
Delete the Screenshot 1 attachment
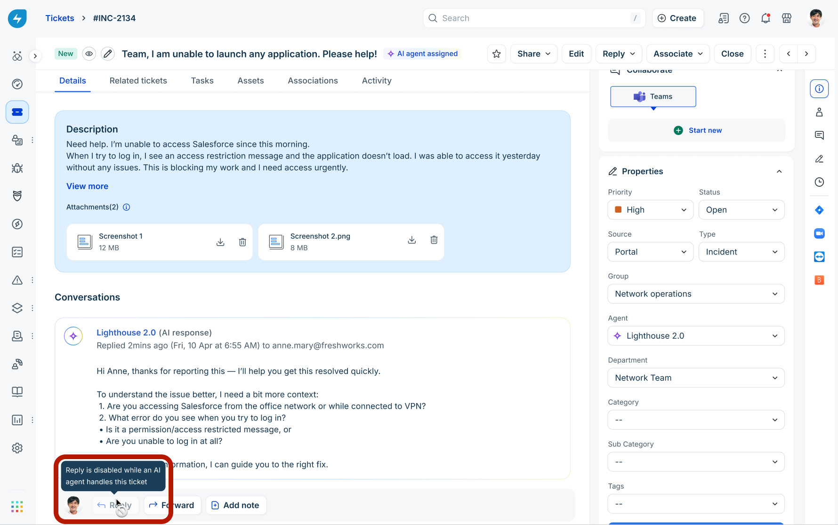pos(242,242)
